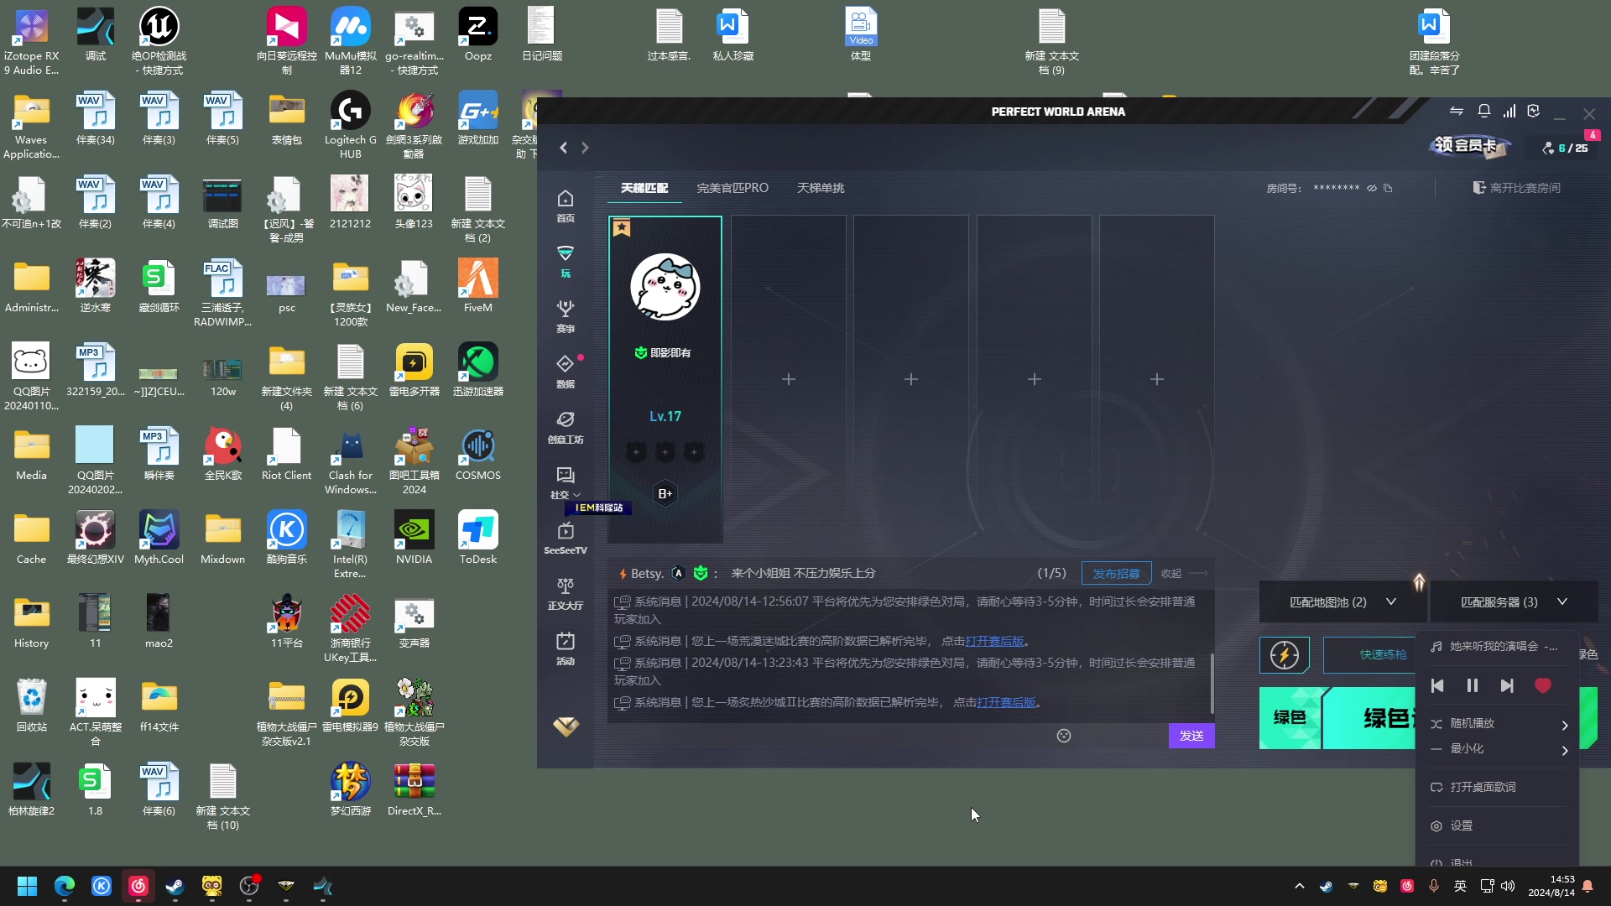Click the chat log scrollbar
Screen dimensions: 1611x906
tap(1212, 684)
